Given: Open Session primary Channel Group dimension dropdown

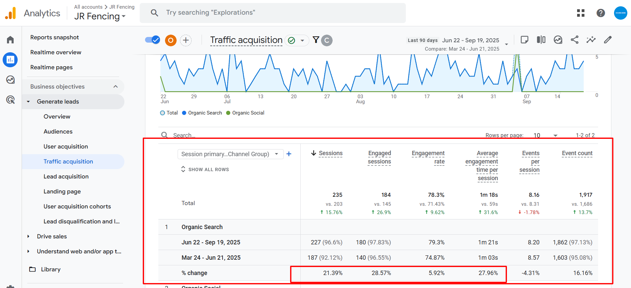Looking at the screenshot, I should [230, 154].
